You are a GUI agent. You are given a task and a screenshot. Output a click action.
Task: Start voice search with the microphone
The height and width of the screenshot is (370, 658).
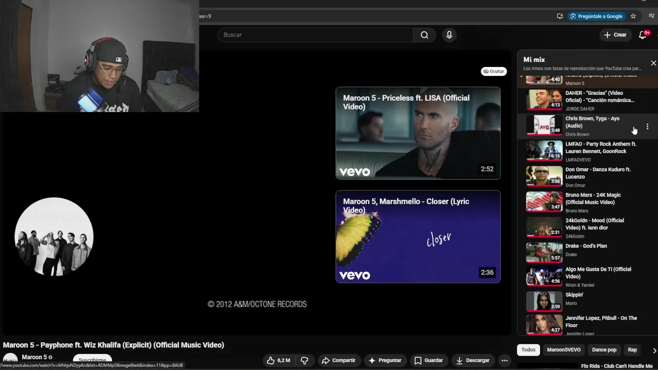click(449, 35)
